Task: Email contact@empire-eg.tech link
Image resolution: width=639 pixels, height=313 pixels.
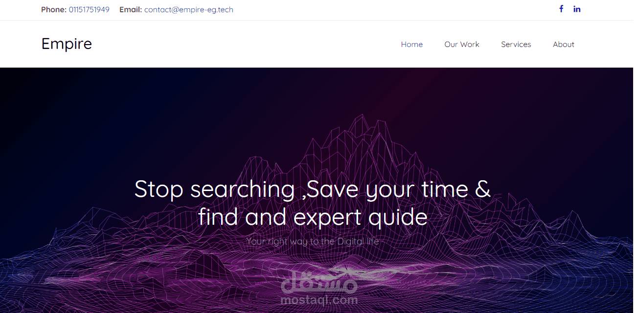Action: click(189, 10)
